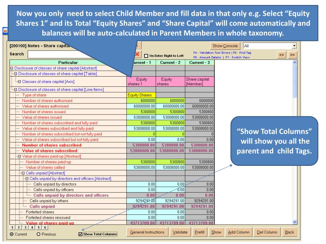Select the Forfeited shares row
The height and width of the screenshot is (244, 326).
coord(68,212)
